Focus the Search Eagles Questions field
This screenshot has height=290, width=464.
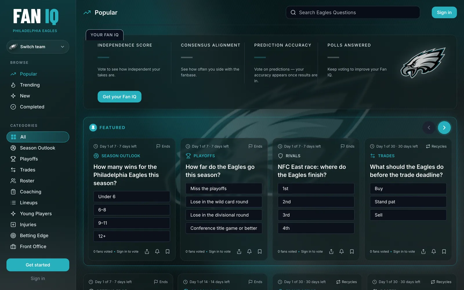353,12
